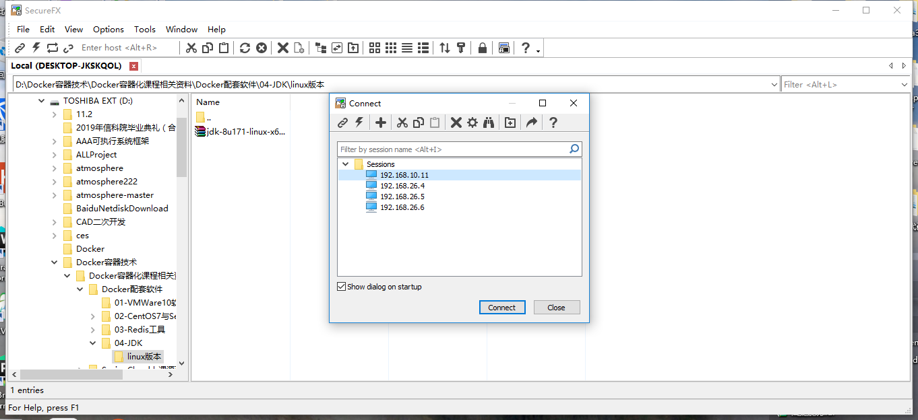The image size is (918, 420).
Task: Expand the 11.2 folder node
Action: coord(55,114)
